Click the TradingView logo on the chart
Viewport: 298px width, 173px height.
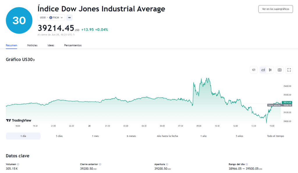tap(19, 120)
